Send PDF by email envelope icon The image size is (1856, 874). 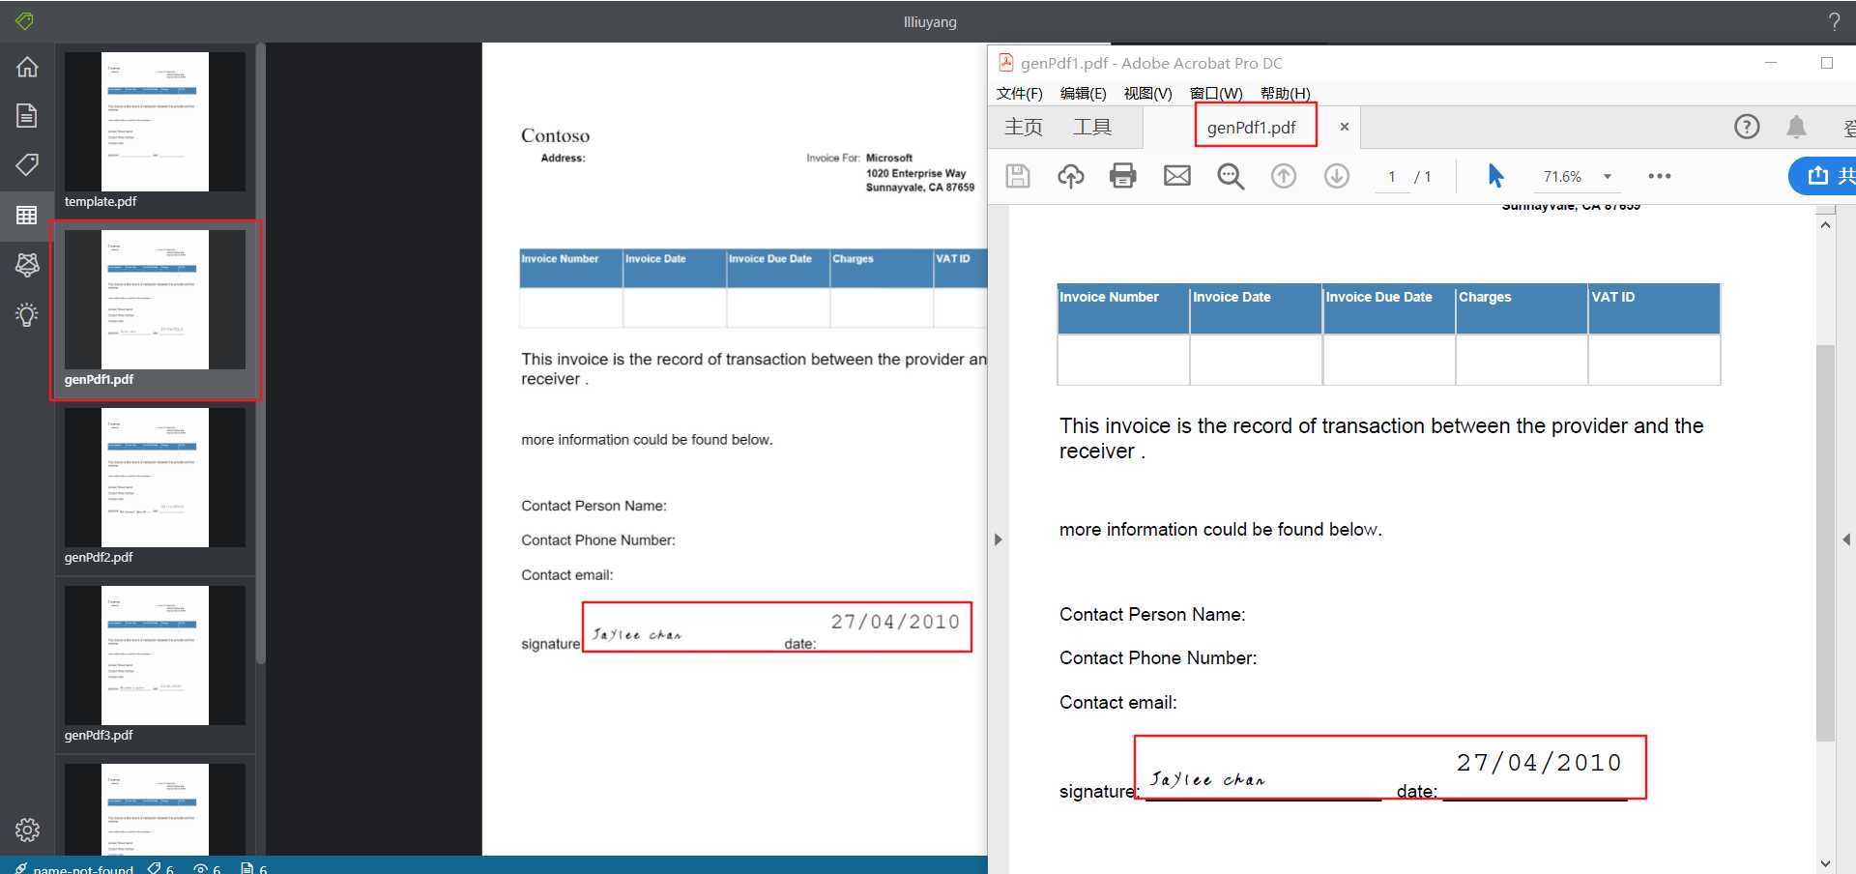coord(1176,176)
